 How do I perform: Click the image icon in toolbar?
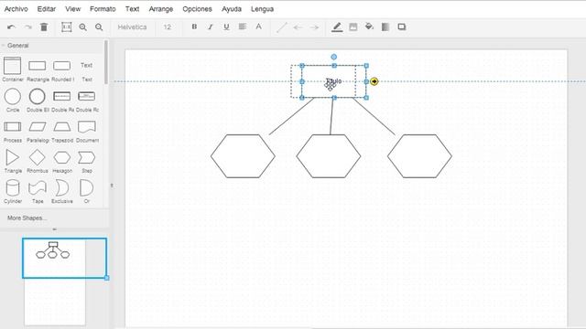tap(353, 27)
